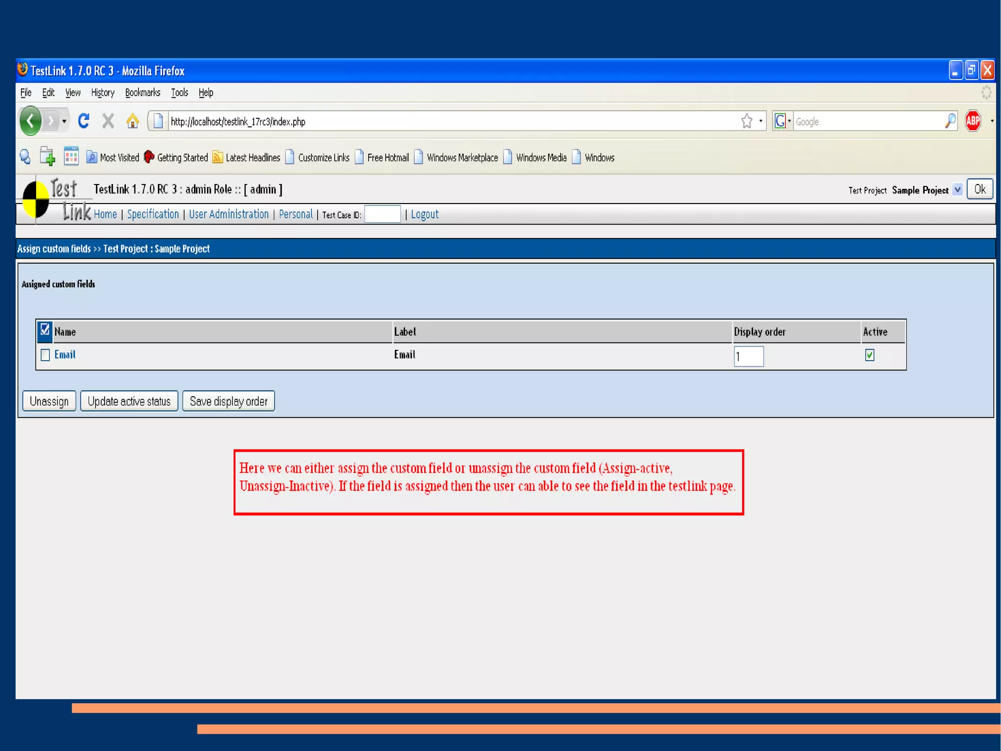Open the Email custom field link
This screenshot has width=1001, height=751.
pyautogui.click(x=65, y=354)
